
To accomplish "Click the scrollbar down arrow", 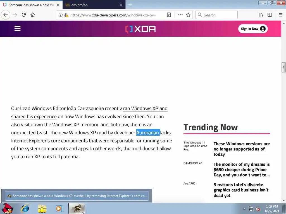I will [283, 201].
